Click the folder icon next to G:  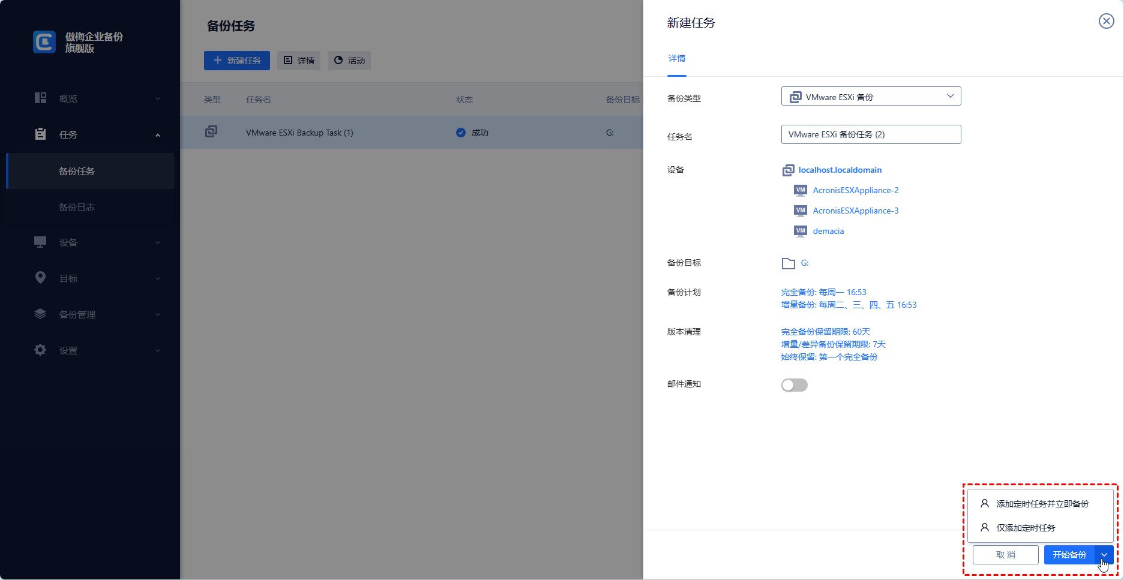point(789,263)
